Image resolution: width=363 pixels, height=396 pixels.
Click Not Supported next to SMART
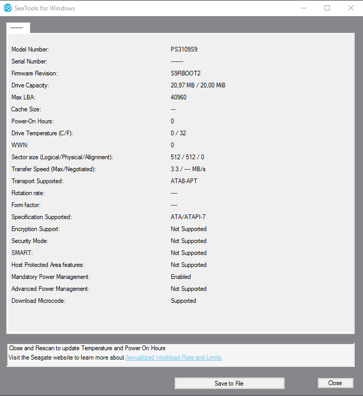(189, 253)
